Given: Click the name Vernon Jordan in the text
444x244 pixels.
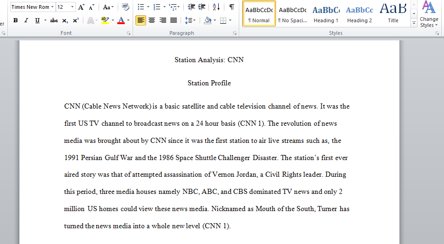Looking at the screenshot, I should [x=234, y=174].
